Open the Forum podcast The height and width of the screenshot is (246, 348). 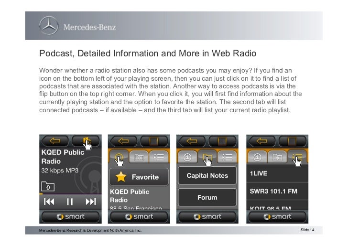tap(207, 197)
